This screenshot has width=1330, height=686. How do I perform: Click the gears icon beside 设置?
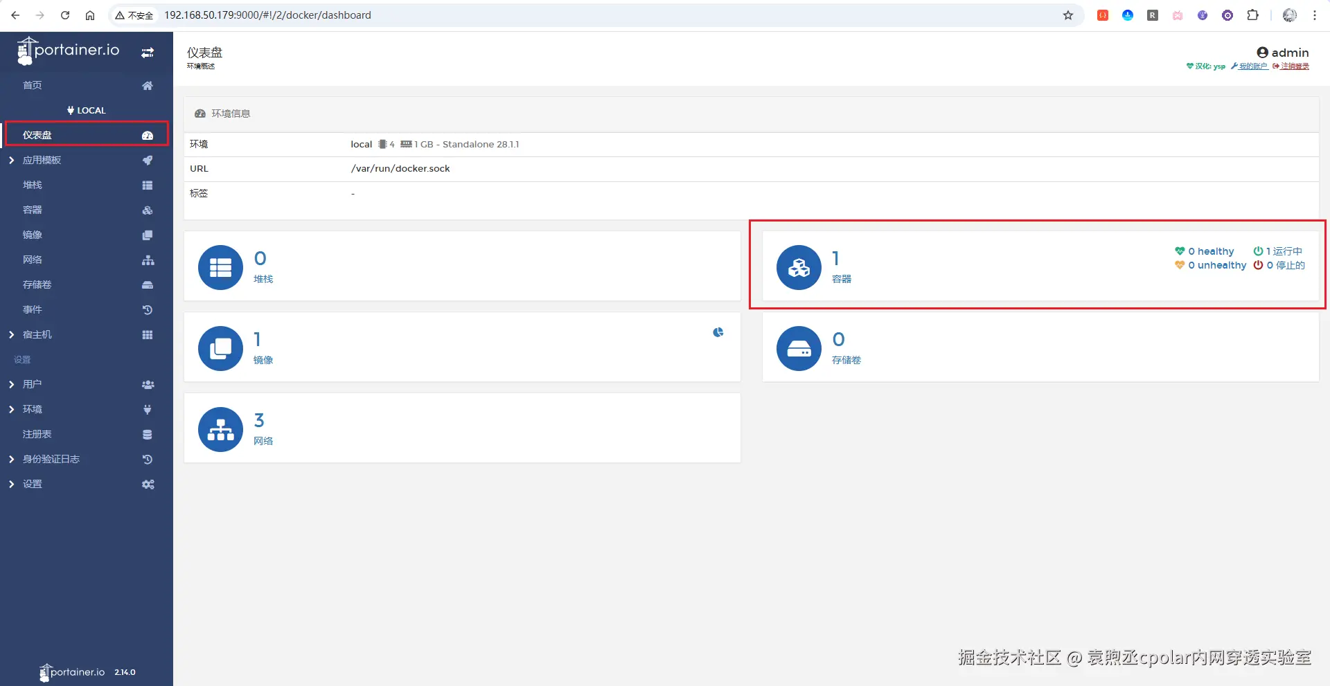pos(148,485)
